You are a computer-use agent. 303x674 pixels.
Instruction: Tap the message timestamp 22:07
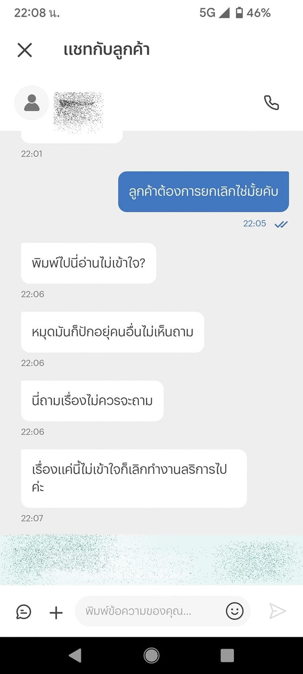pyautogui.click(x=32, y=518)
